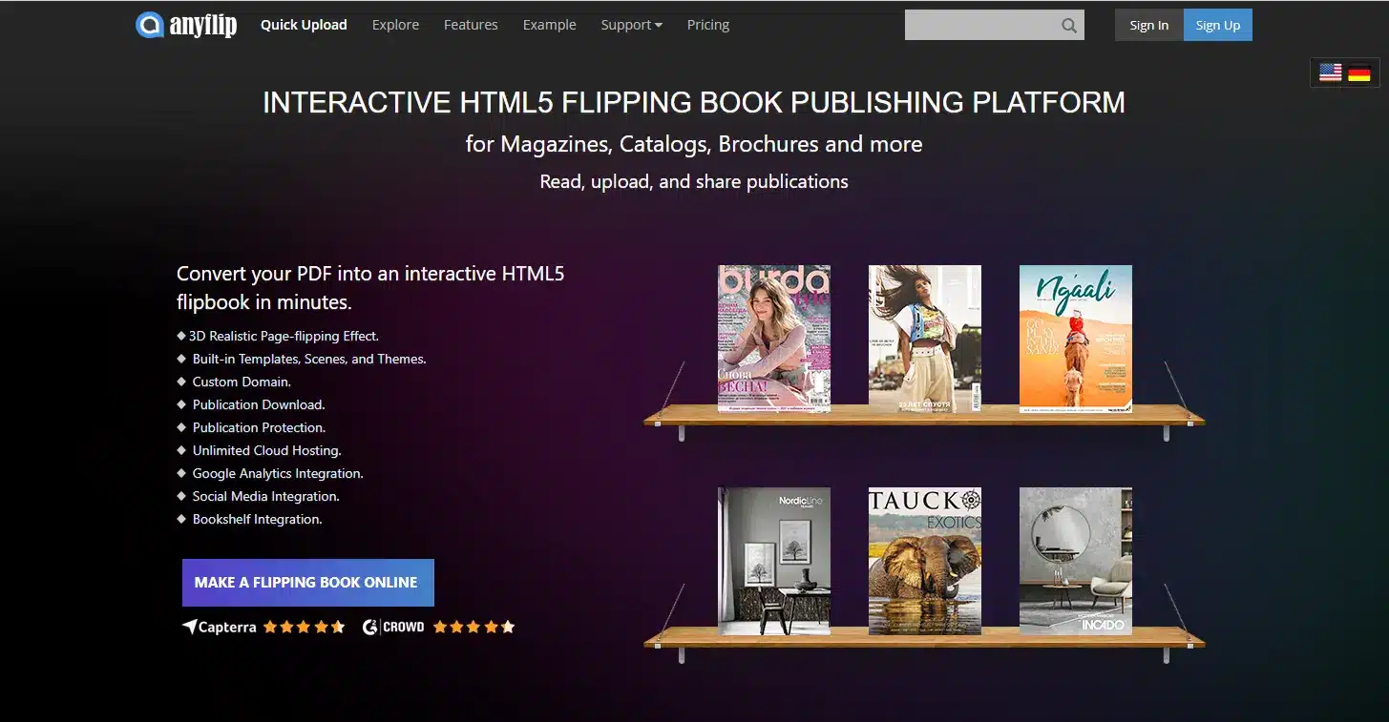Viewport: 1389px width, 722px height.
Task: Click the Sign Up button
Action: [1218, 25]
